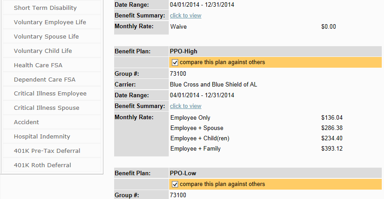Open Short Term Disability benefit
384x199 pixels.
coord(45,8)
